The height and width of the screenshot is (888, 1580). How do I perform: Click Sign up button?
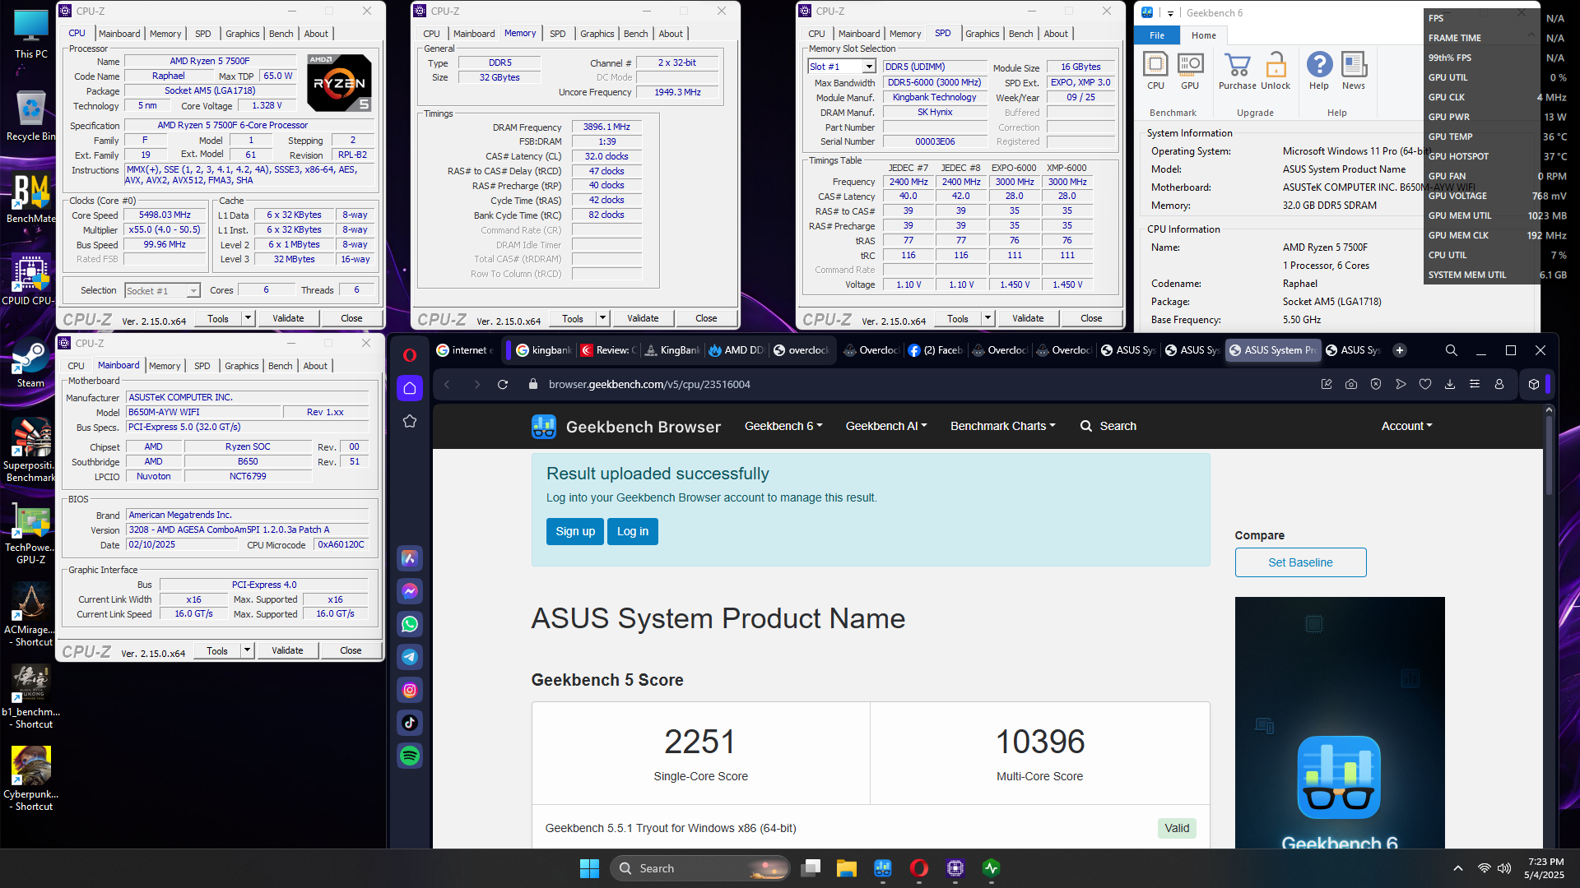[575, 531]
